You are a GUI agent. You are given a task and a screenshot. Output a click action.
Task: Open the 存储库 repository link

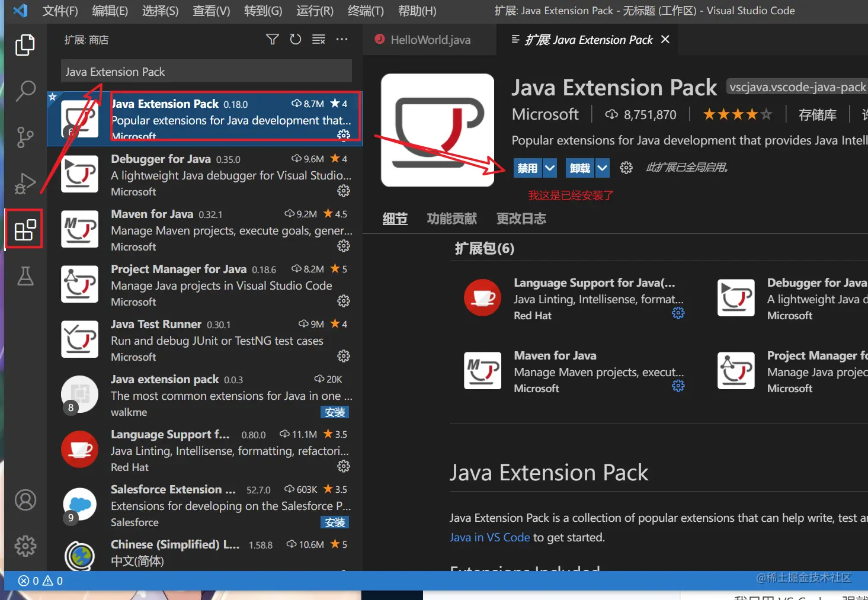pyautogui.click(x=818, y=115)
